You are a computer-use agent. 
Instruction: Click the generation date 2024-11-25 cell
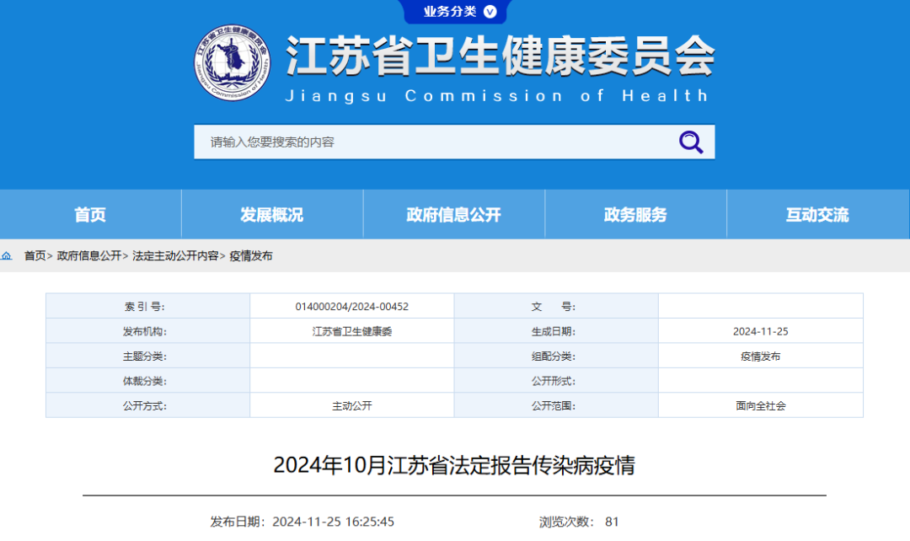pos(760,331)
